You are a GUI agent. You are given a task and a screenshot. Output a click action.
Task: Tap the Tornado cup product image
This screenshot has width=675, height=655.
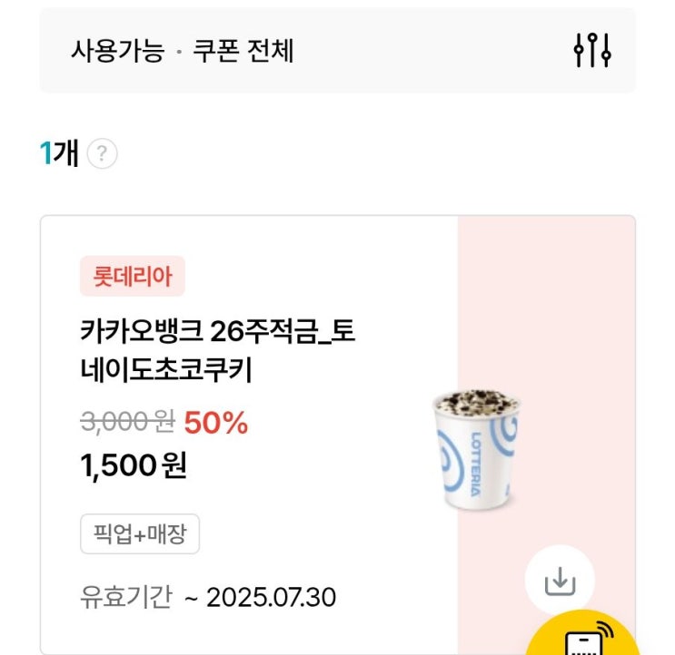pos(475,449)
